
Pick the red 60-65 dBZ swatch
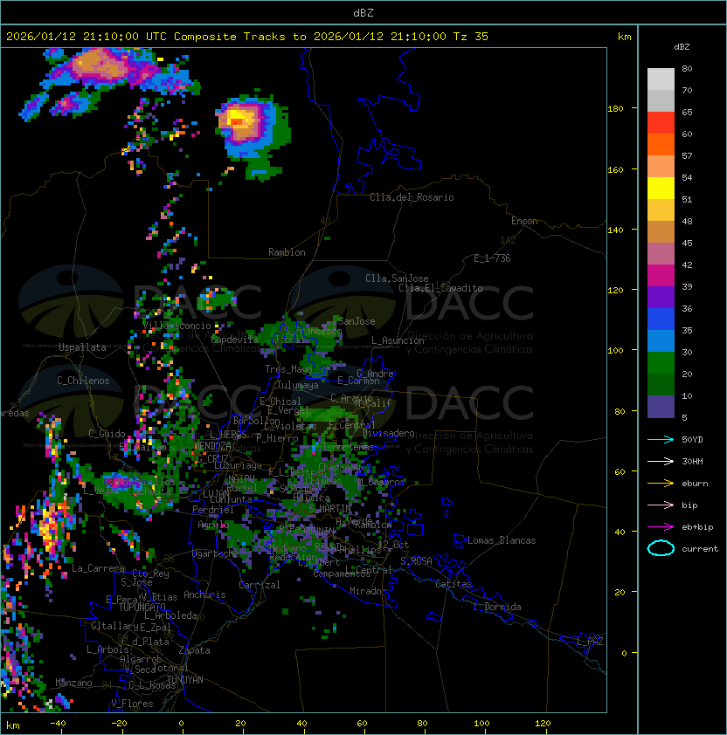coord(661,123)
